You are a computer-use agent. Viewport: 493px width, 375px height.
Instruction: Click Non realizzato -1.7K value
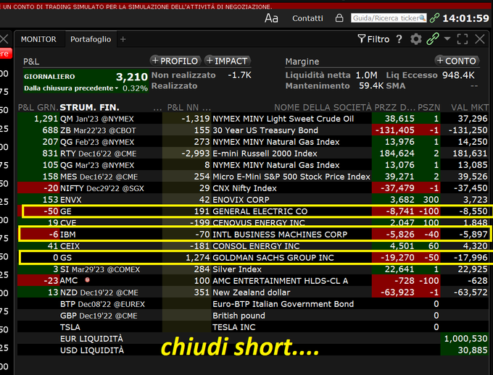239,75
